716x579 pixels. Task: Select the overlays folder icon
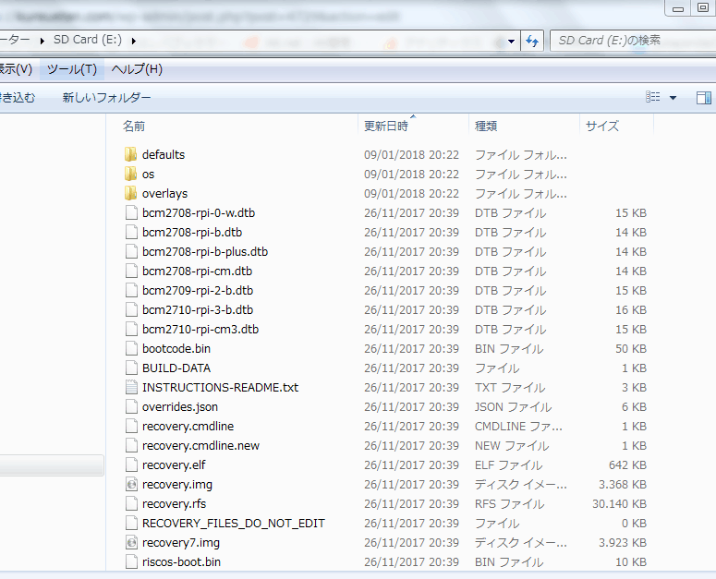(x=130, y=193)
